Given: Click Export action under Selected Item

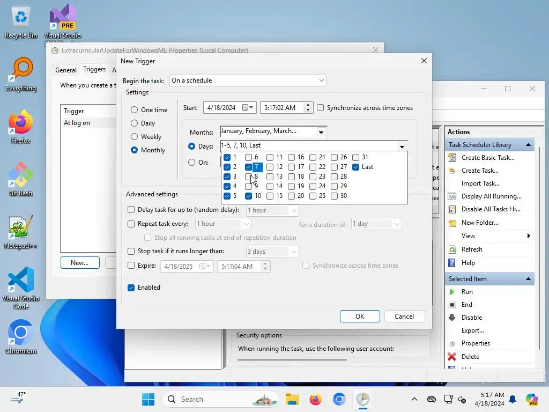Looking at the screenshot, I should click(473, 330).
